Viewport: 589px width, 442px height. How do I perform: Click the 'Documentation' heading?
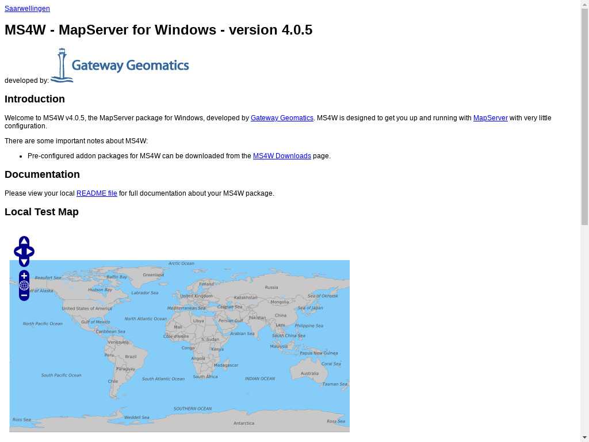coord(42,174)
